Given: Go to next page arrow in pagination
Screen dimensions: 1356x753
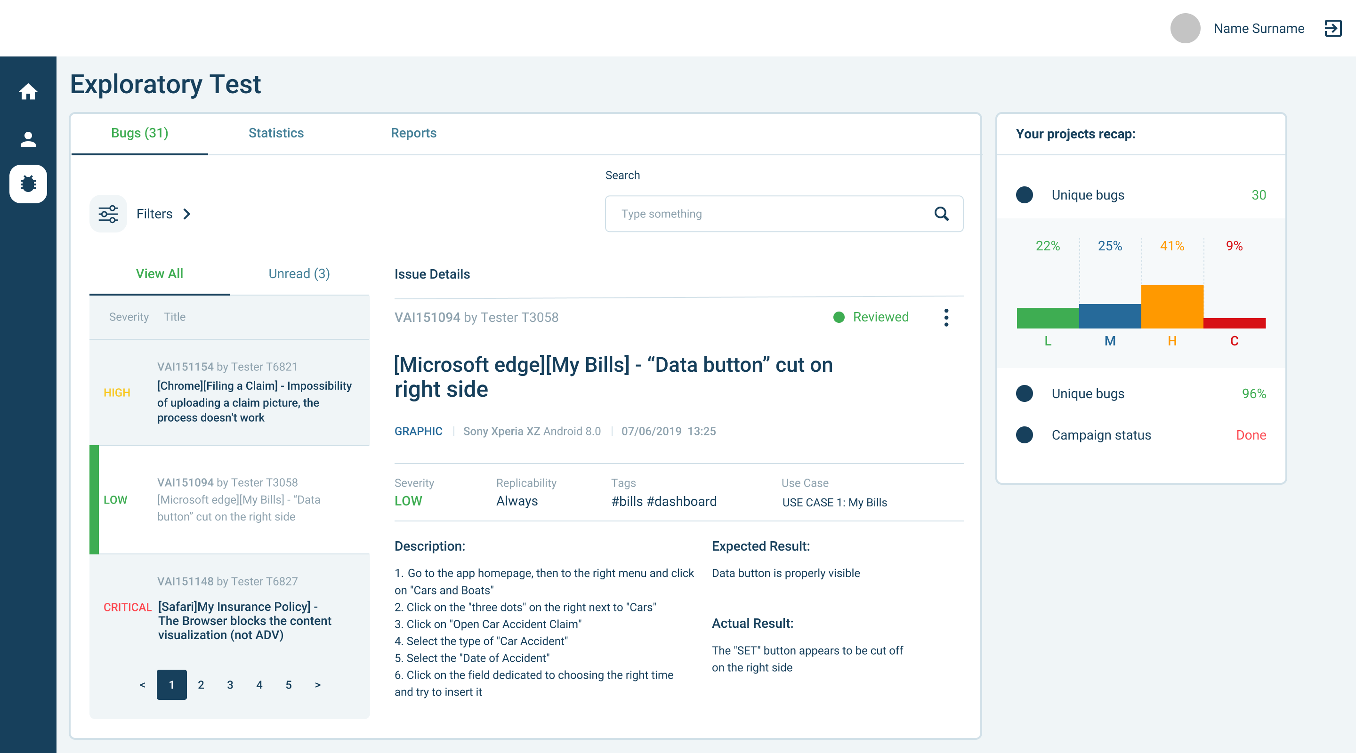Looking at the screenshot, I should [317, 685].
